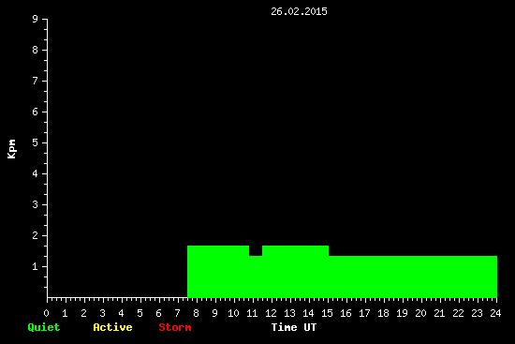Image resolution: width=515 pixels, height=344 pixels.
Task: Click the hour 11 tick label
Action: pos(252,313)
